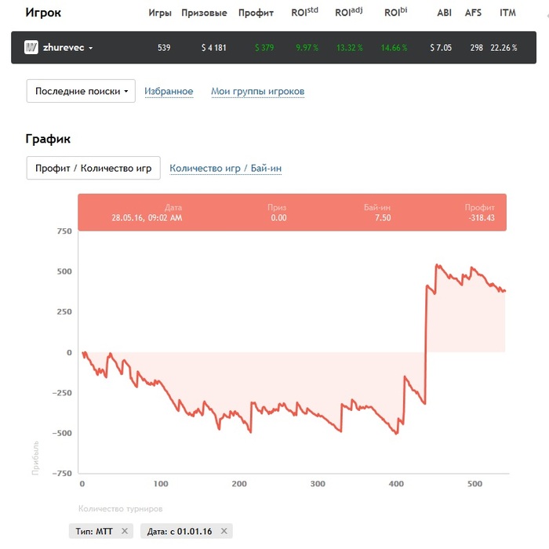Click the zhurevec player name text
Viewport: 549px width, 549px height.
64,47
